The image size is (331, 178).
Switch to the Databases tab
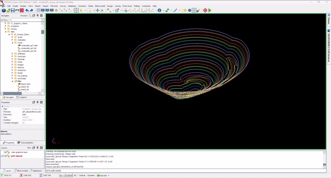click(x=36, y=171)
